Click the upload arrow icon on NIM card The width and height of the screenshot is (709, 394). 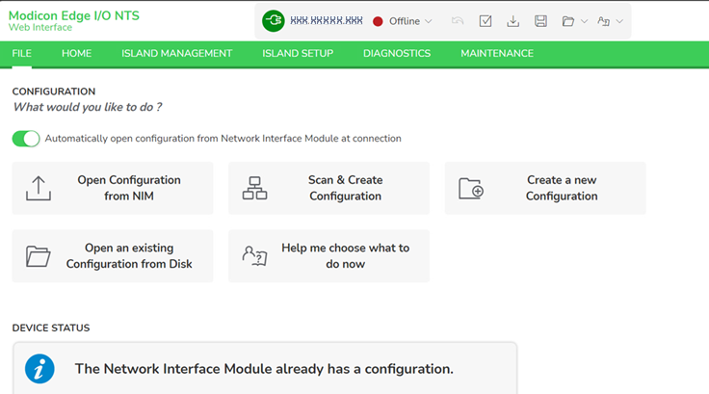pyautogui.click(x=39, y=188)
